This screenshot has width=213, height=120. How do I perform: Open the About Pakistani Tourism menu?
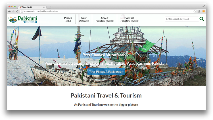pos(105,19)
